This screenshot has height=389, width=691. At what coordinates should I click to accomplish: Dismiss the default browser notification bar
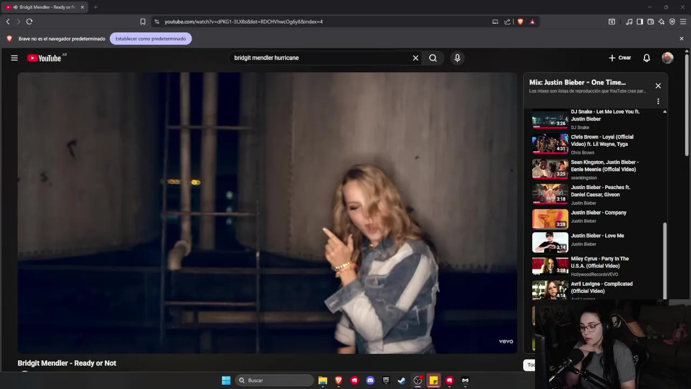point(681,39)
